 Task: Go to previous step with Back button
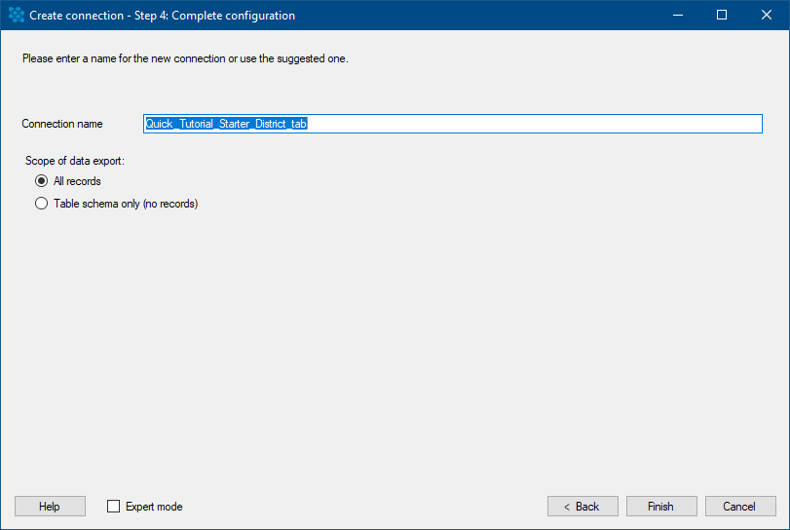click(583, 507)
